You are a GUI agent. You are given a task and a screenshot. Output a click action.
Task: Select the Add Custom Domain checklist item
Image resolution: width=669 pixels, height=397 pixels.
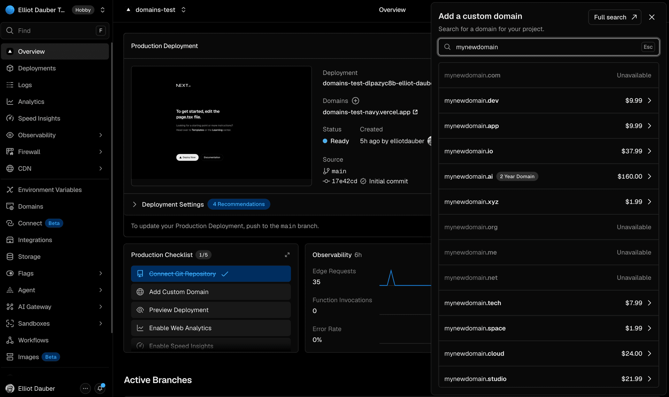211,292
